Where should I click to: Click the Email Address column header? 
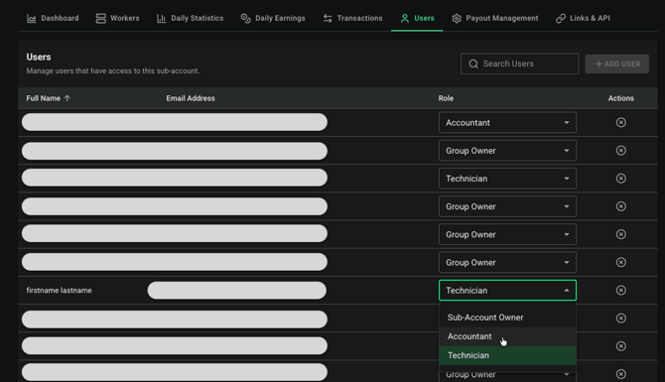(x=191, y=98)
